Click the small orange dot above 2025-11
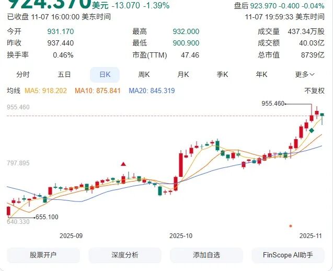Image resolution: width=333 pixels, height=271 pixels. (291, 226)
